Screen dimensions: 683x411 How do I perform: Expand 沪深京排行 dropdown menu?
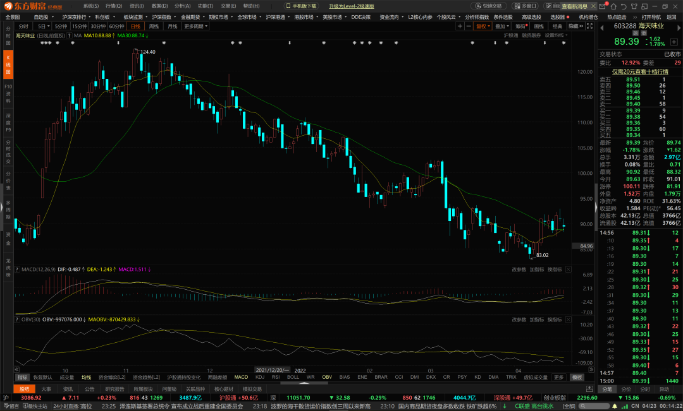pyautogui.click(x=75, y=17)
